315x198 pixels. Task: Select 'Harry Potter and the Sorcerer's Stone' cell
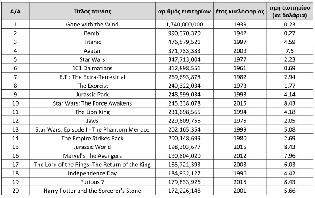click(x=92, y=191)
